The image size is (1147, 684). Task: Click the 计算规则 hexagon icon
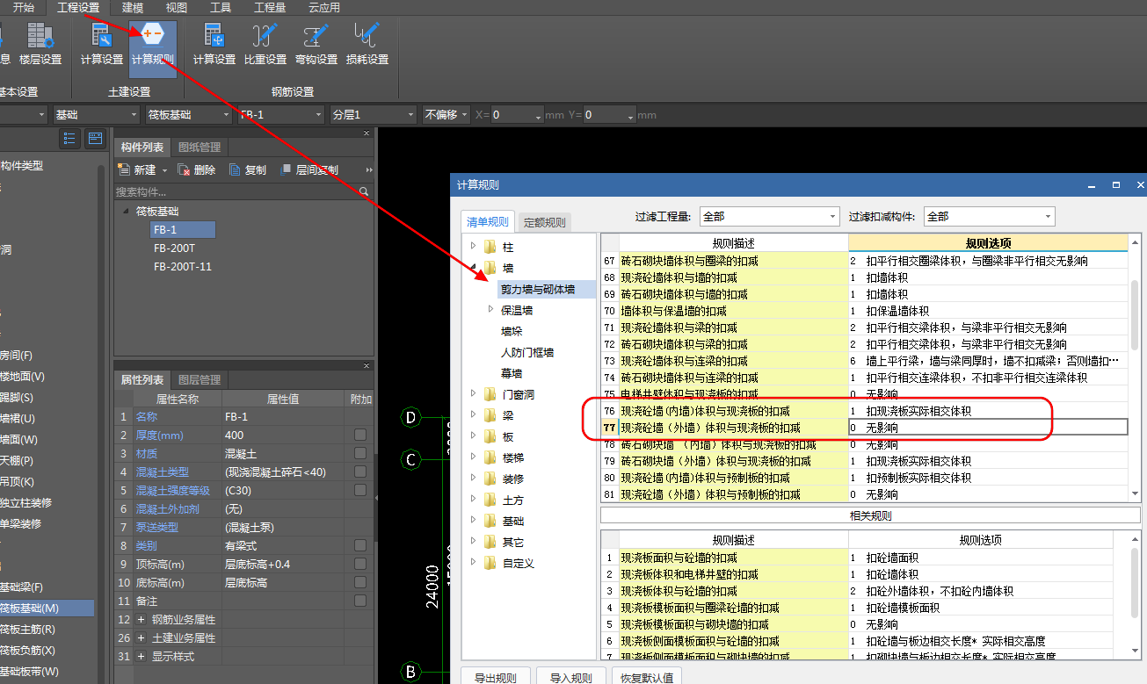(x=152, y=35)
